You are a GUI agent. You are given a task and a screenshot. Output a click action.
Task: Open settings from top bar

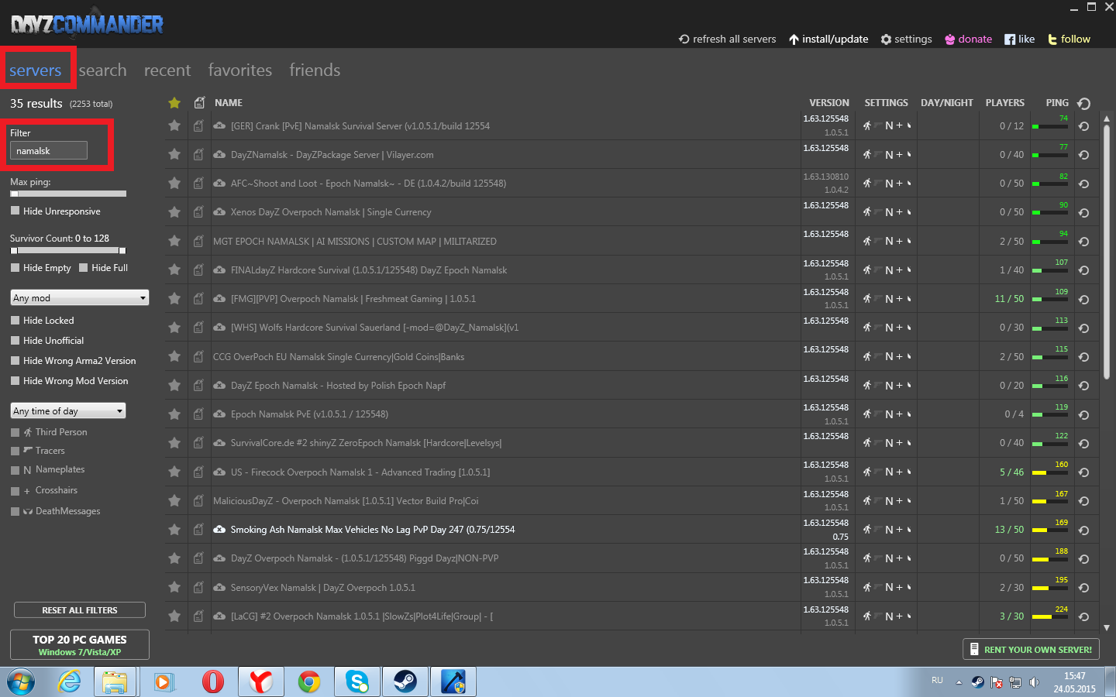[906, 39]
